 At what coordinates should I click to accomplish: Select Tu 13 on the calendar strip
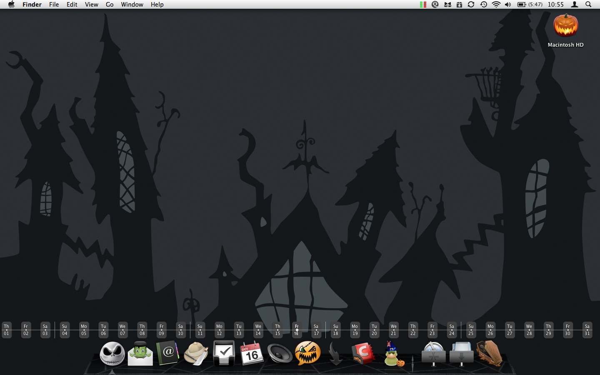pyautogui.click(x=239, y=330)
